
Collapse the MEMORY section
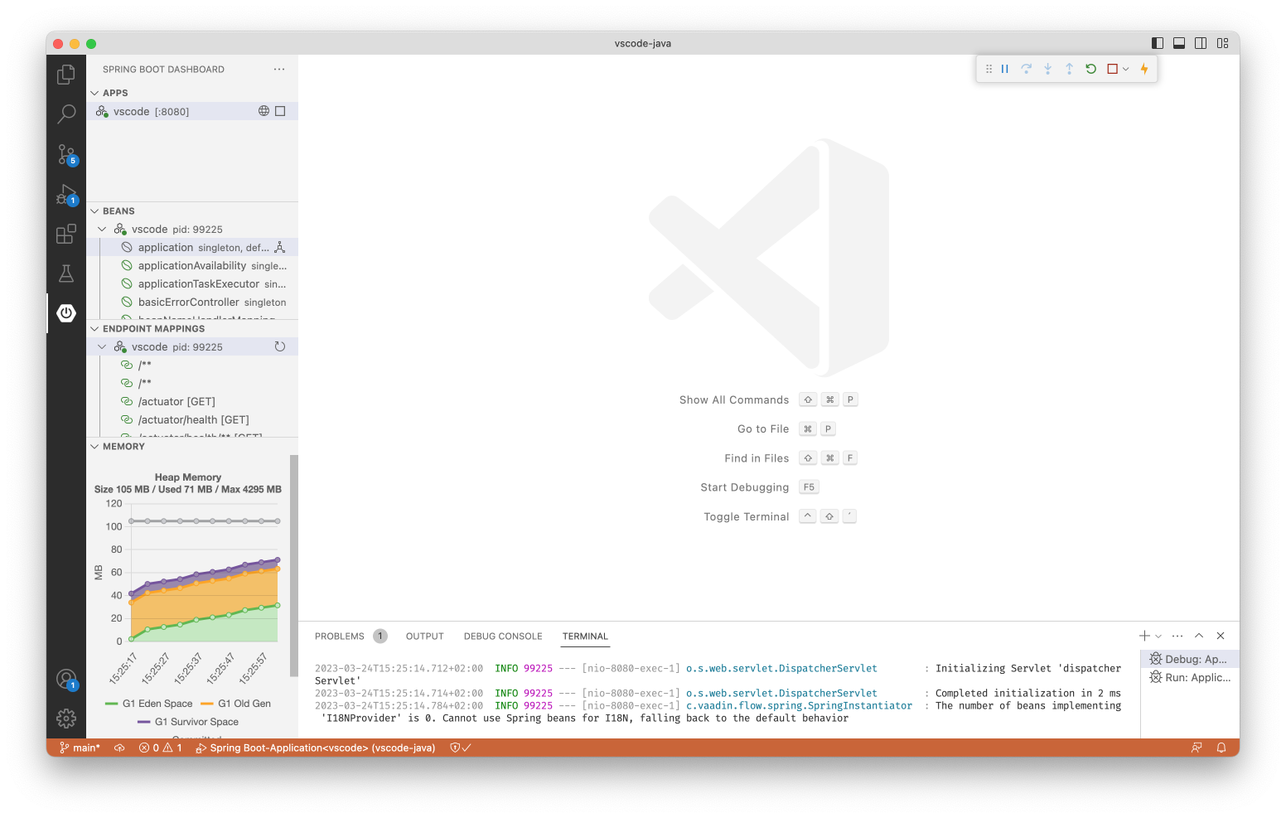coord(94,446)
